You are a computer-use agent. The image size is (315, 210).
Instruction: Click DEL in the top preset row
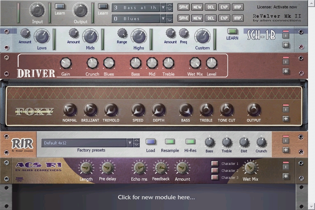coord(211,7)
